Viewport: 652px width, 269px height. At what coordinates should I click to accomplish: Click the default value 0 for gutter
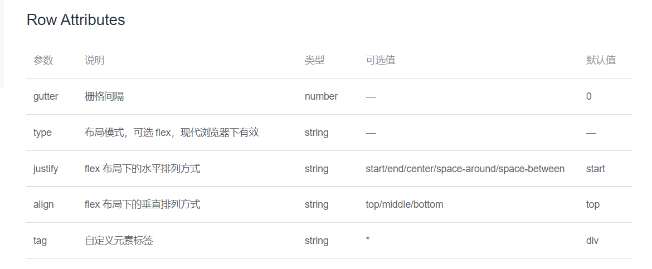pyautogui.click(x=588, y=96)
